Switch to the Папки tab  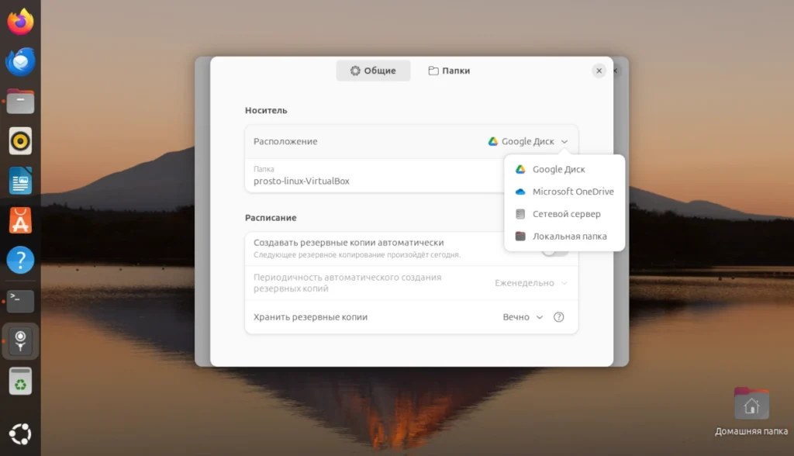(x=449, y=71)
